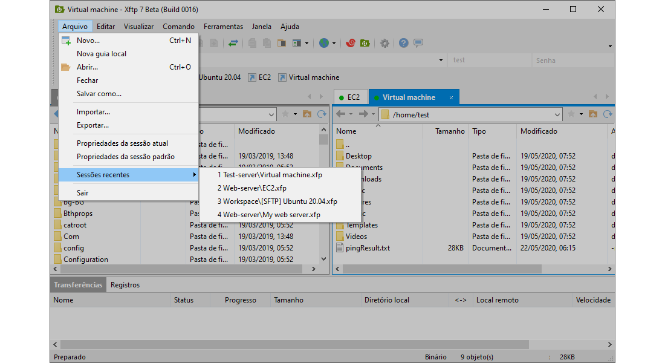
Task: Click the view layout toolbar icon
Action: [x=296, y=43]
